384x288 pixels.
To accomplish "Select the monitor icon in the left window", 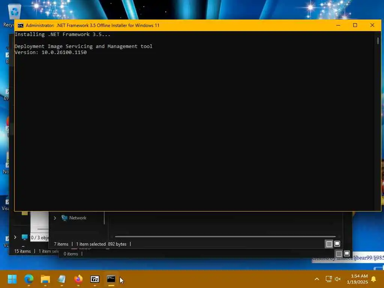I will [x=24, y=237].
